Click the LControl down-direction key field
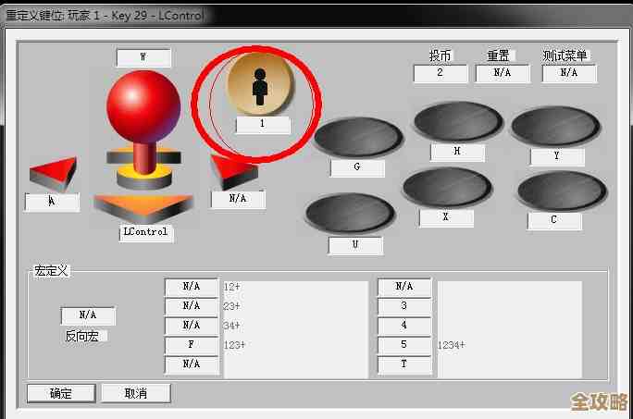 tap(145, 232)
